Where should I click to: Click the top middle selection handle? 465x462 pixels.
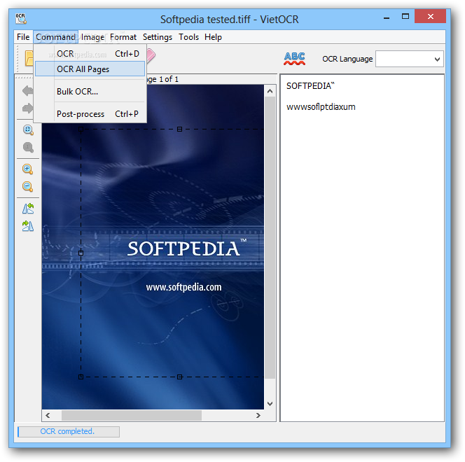point(179,129)
